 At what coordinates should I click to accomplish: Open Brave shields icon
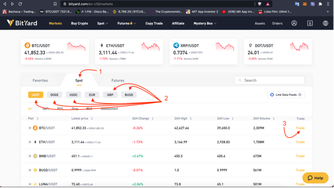[260, 4]
